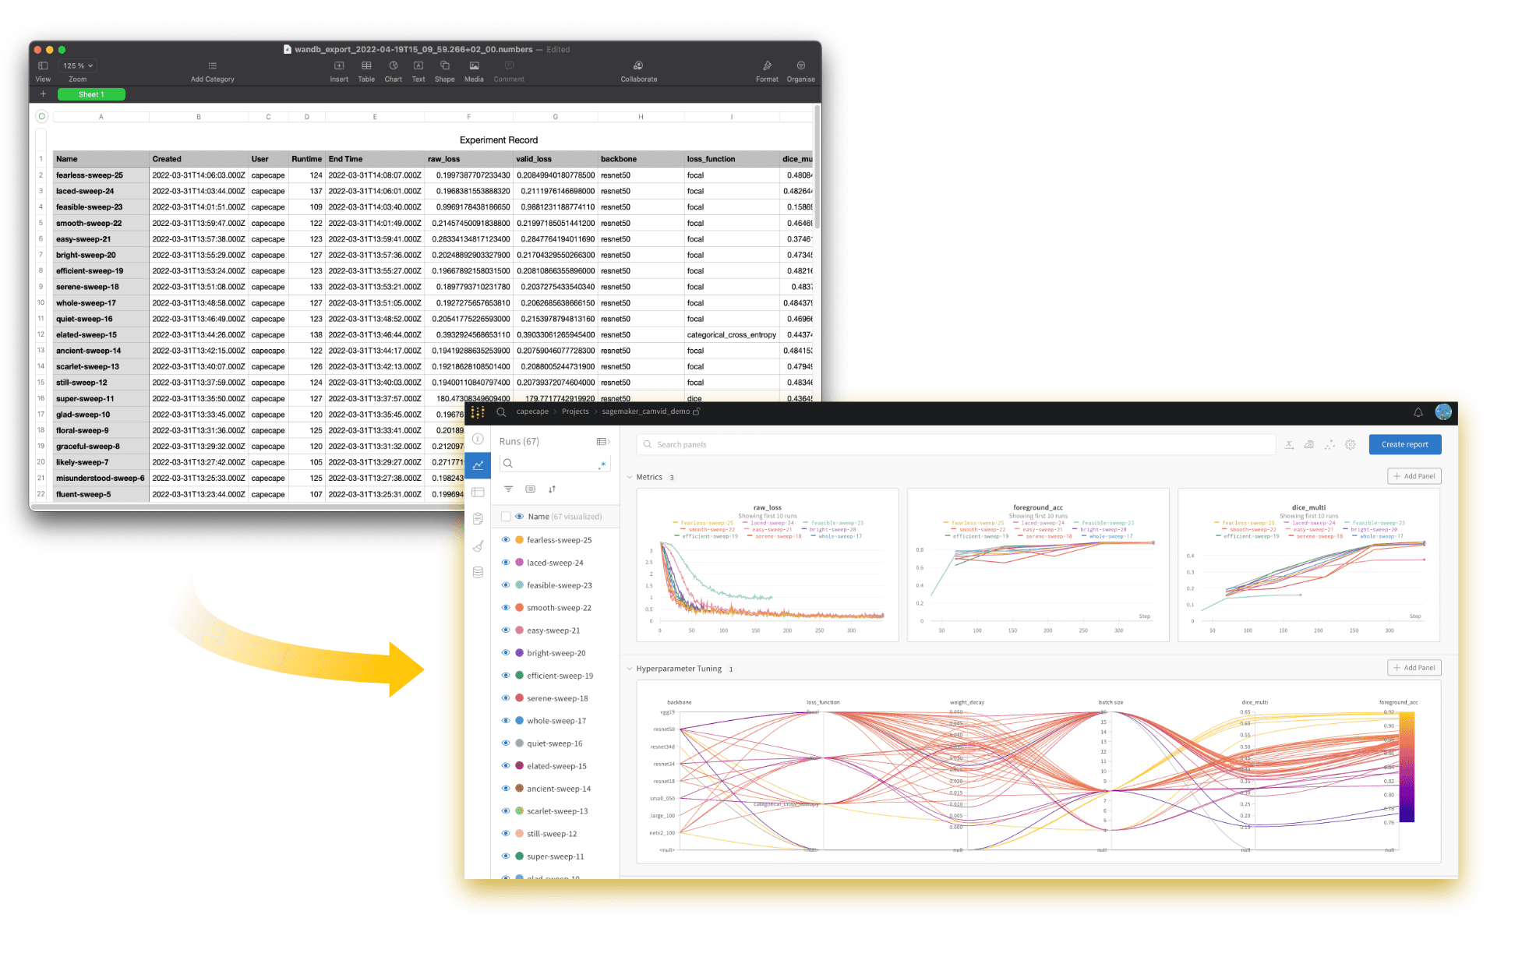Open the View sidebar menu in Numbers
Screen dimensions: 1529x964
(x=43, y=71)
